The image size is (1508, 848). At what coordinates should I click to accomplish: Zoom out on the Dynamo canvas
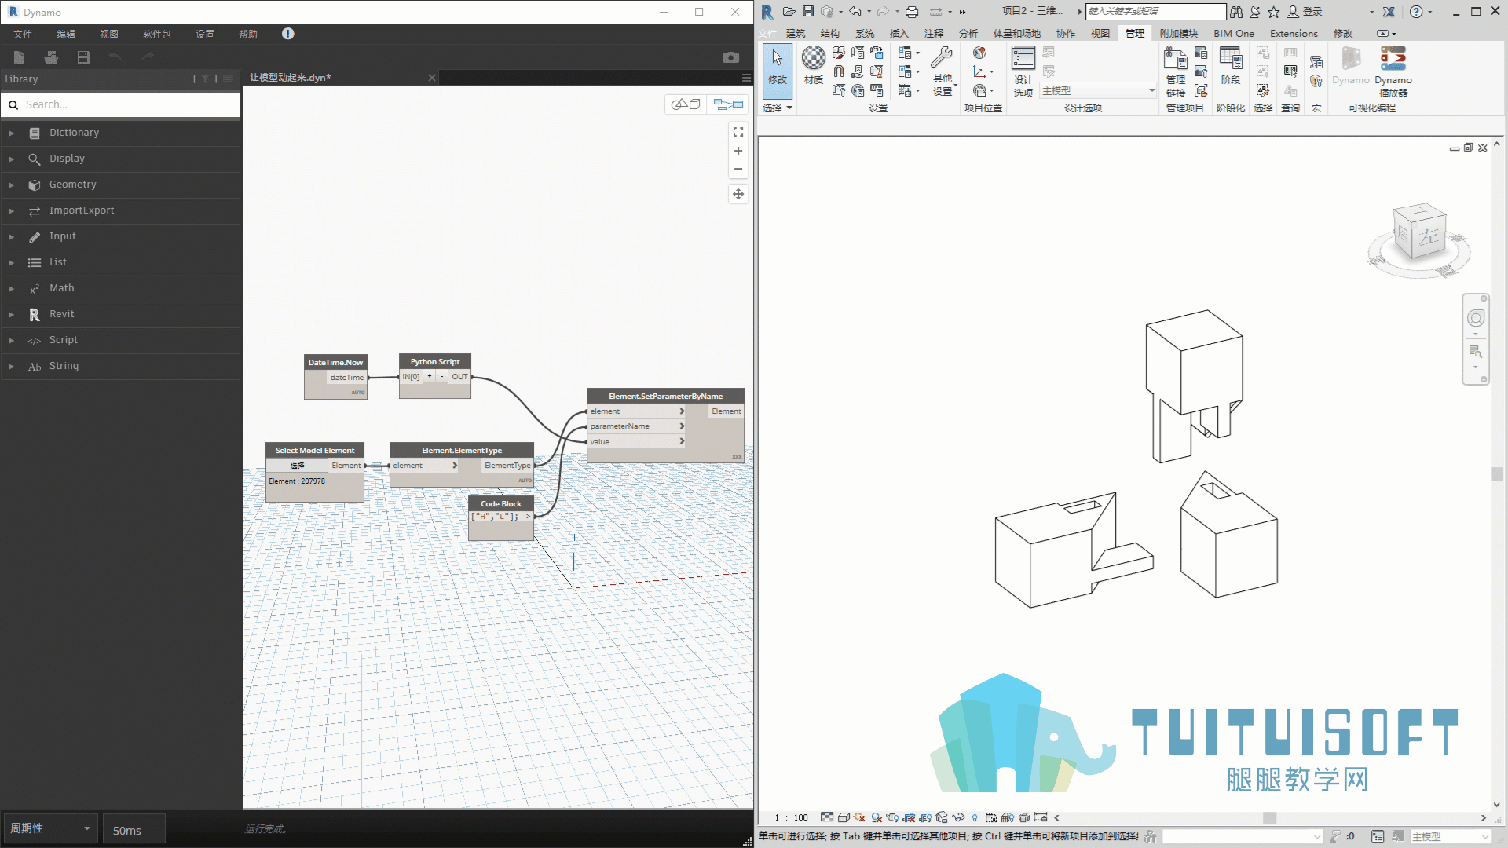click(x=738, y=169)
